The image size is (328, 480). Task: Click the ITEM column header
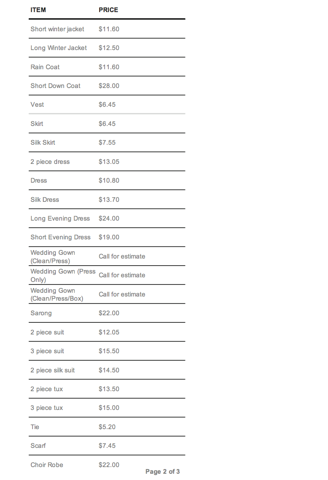pos(38,10)
